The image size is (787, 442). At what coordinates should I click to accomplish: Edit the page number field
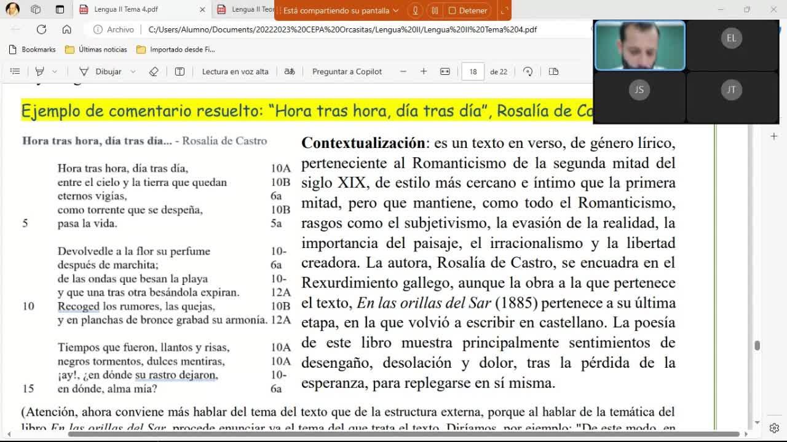pos(473,71)
